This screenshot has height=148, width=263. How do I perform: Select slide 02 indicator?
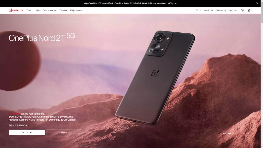tap(224, 133)
